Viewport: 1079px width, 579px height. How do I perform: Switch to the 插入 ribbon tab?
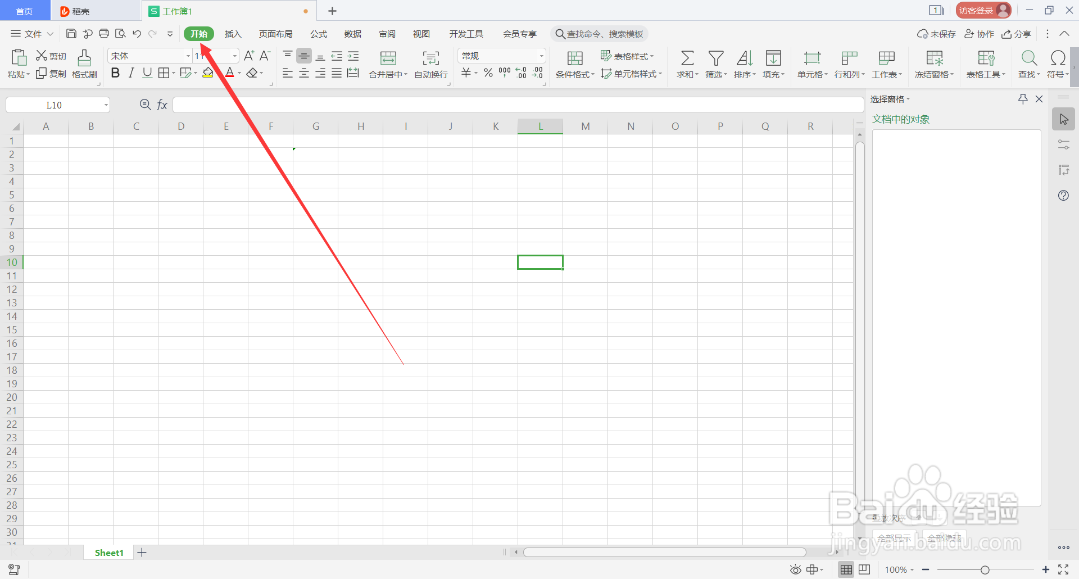tap(233, 34)
